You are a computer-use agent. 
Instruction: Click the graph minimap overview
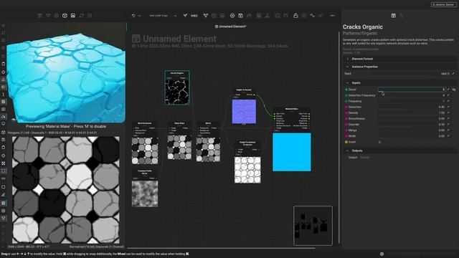tap(313, 226)
